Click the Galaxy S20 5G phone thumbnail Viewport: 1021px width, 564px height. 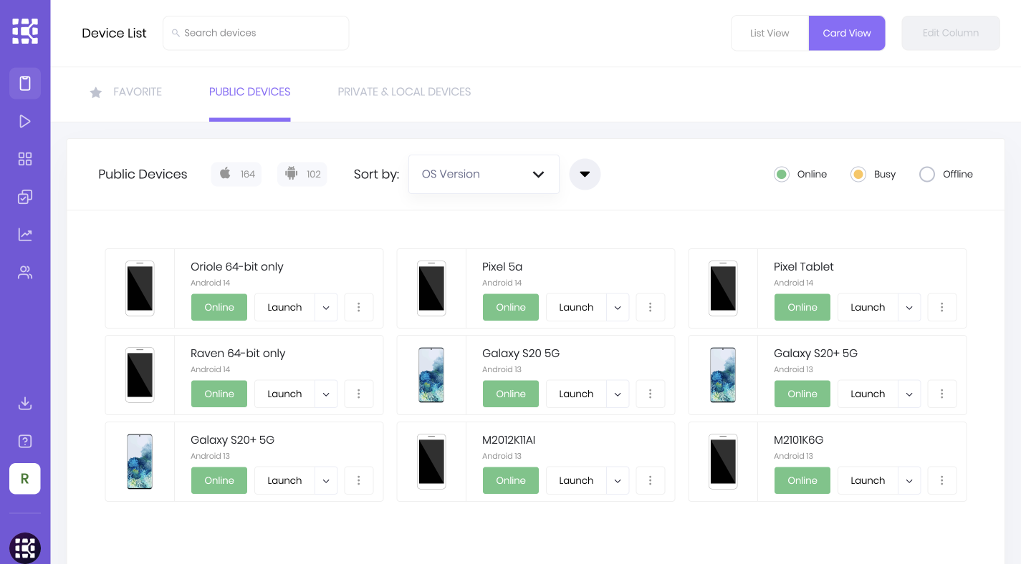click(431, 375)
